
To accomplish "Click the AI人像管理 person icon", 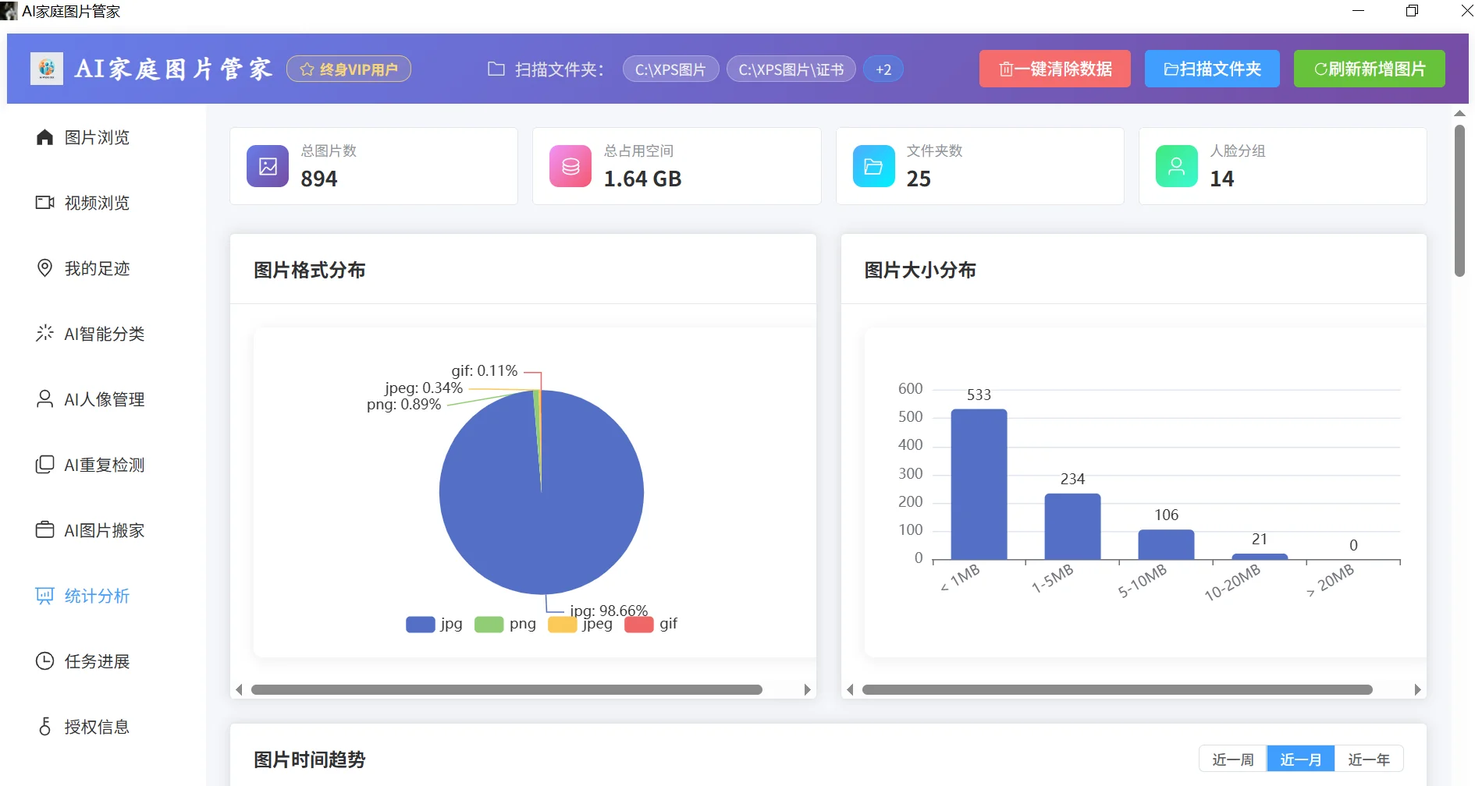I will coord(44,399).
